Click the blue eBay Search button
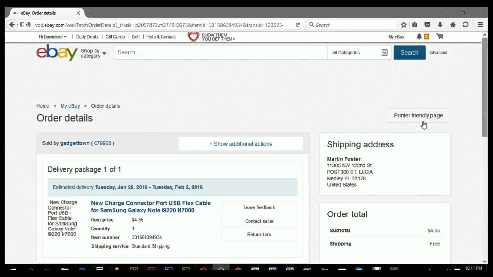The width and height of the screenshot is (493, 277). [409, 53]
